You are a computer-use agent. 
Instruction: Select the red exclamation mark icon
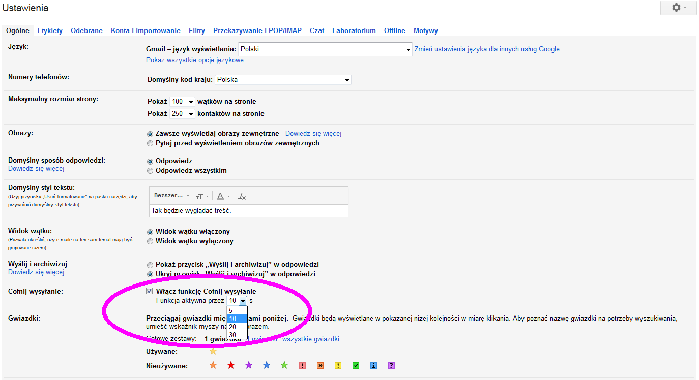tap(302, 365)
